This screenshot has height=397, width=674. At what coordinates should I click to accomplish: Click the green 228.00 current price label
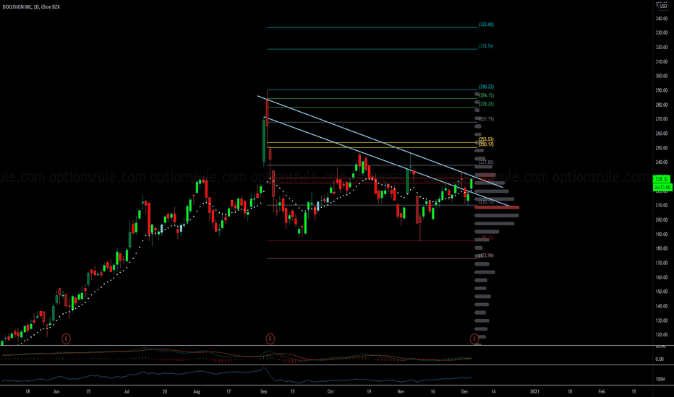coord(662,180)
